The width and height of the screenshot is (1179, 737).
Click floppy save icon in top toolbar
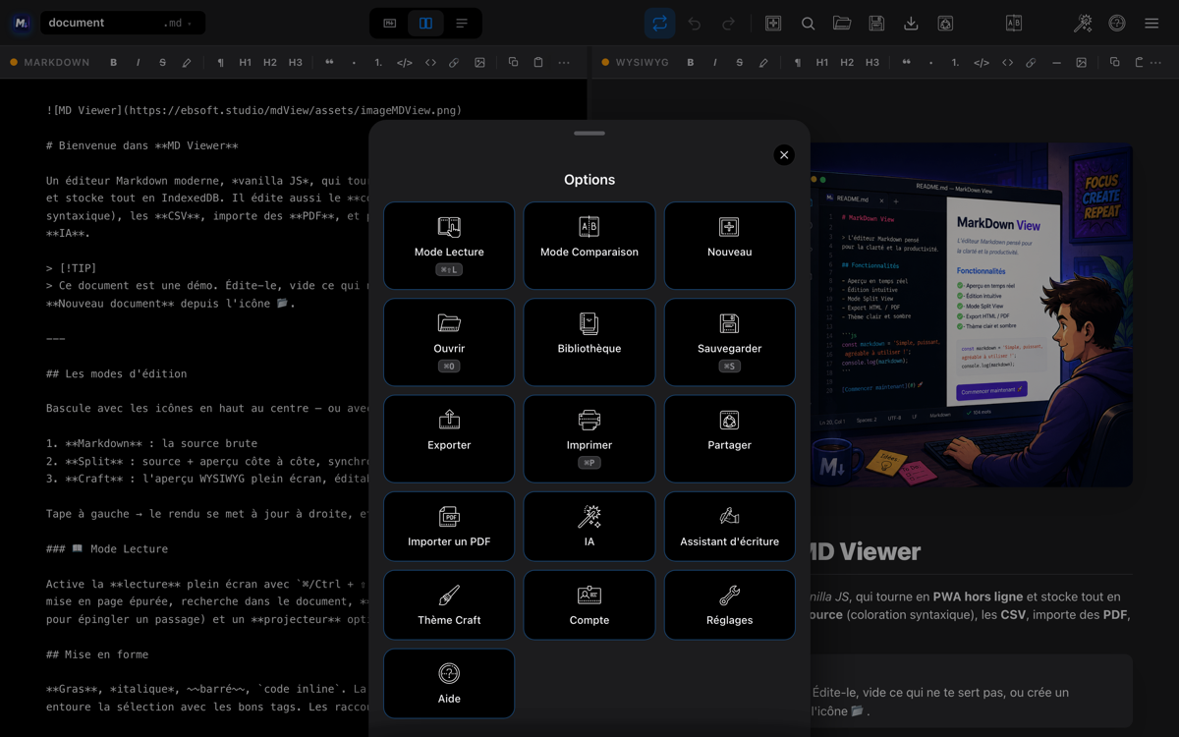(x=876, y=24)
